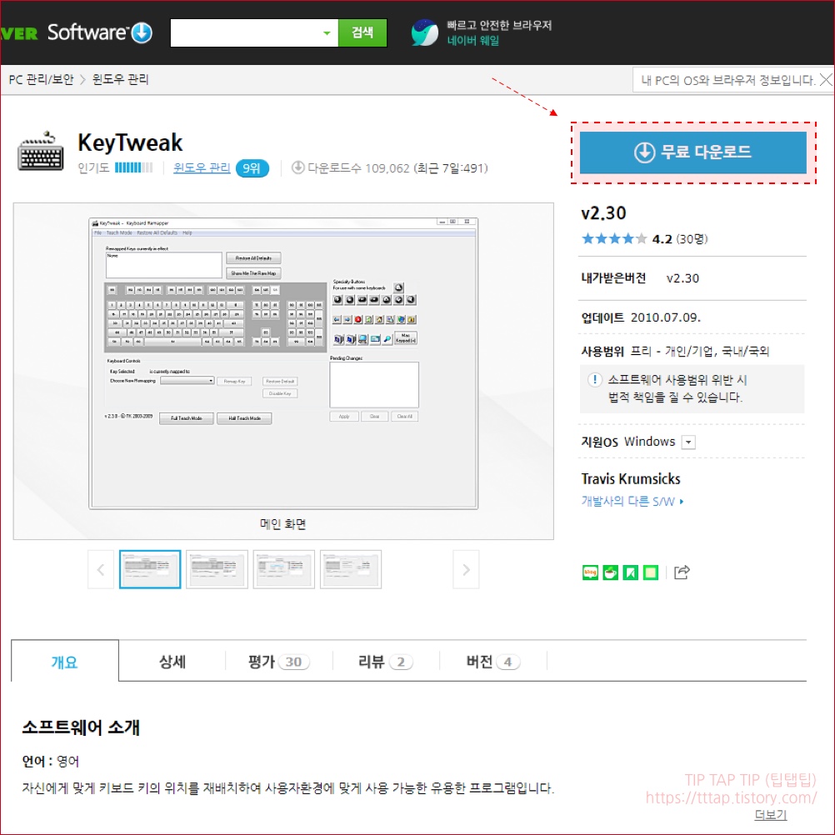Select the fourth screenshot thumbnail
Viewport: 835px width, 835px height.
(351, 569)
